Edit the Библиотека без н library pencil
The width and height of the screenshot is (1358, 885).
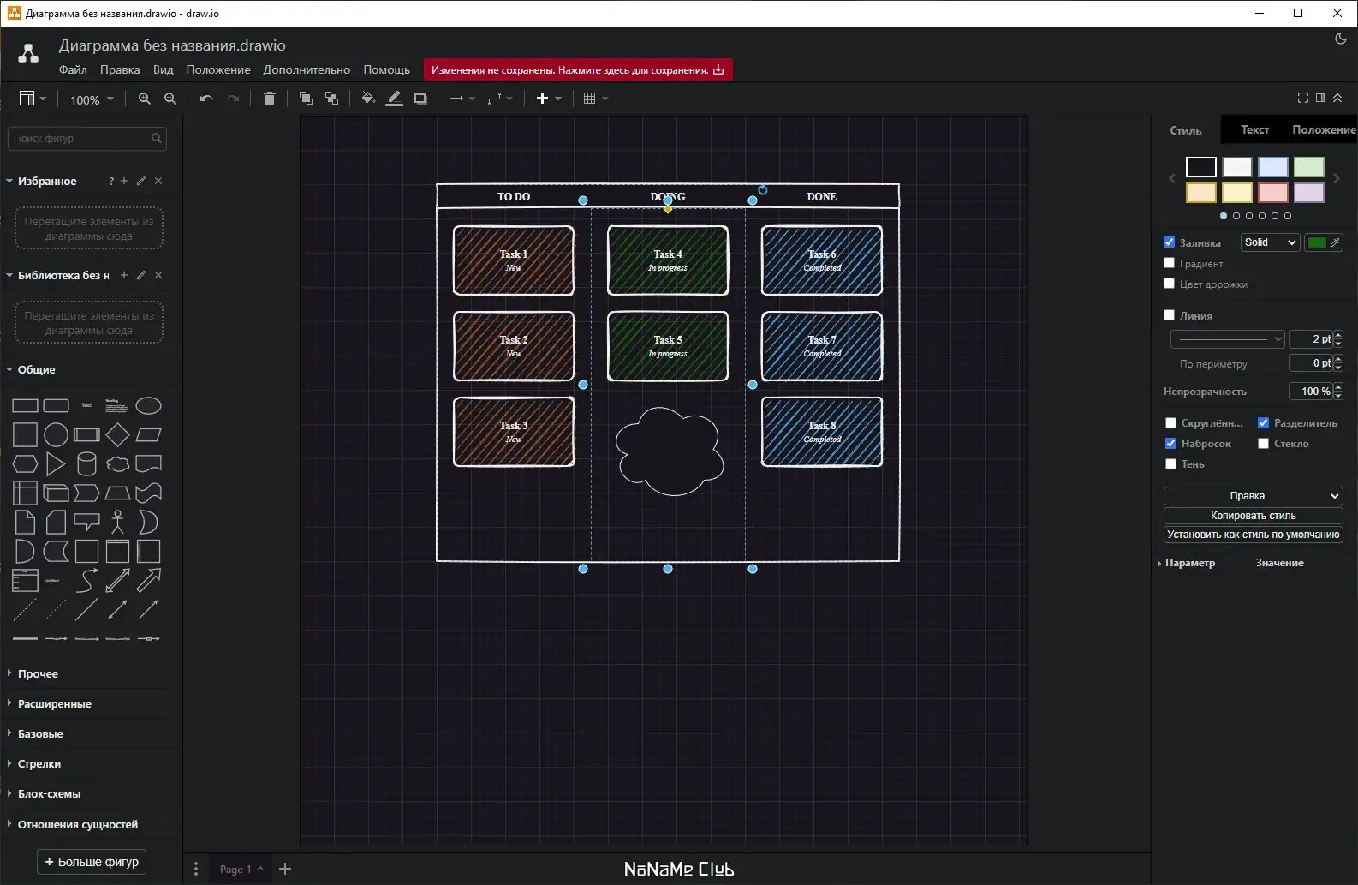(x=141, y=275)
